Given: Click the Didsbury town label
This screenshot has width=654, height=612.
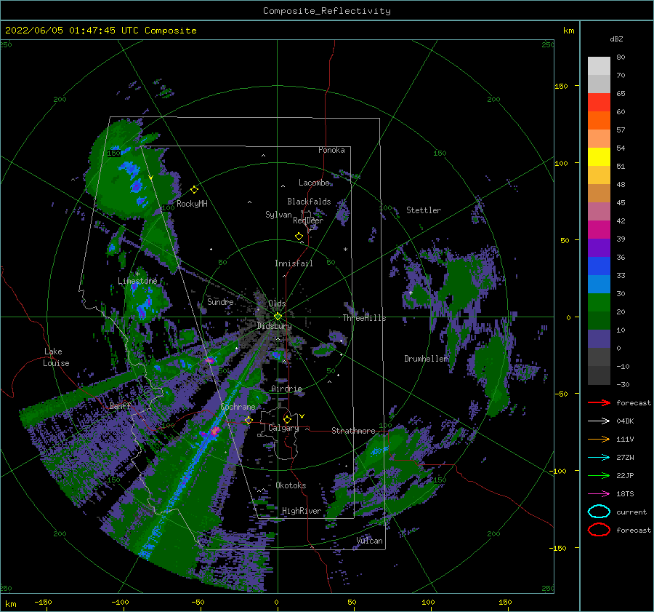Looking at the screenshot, I should (275, 326).
